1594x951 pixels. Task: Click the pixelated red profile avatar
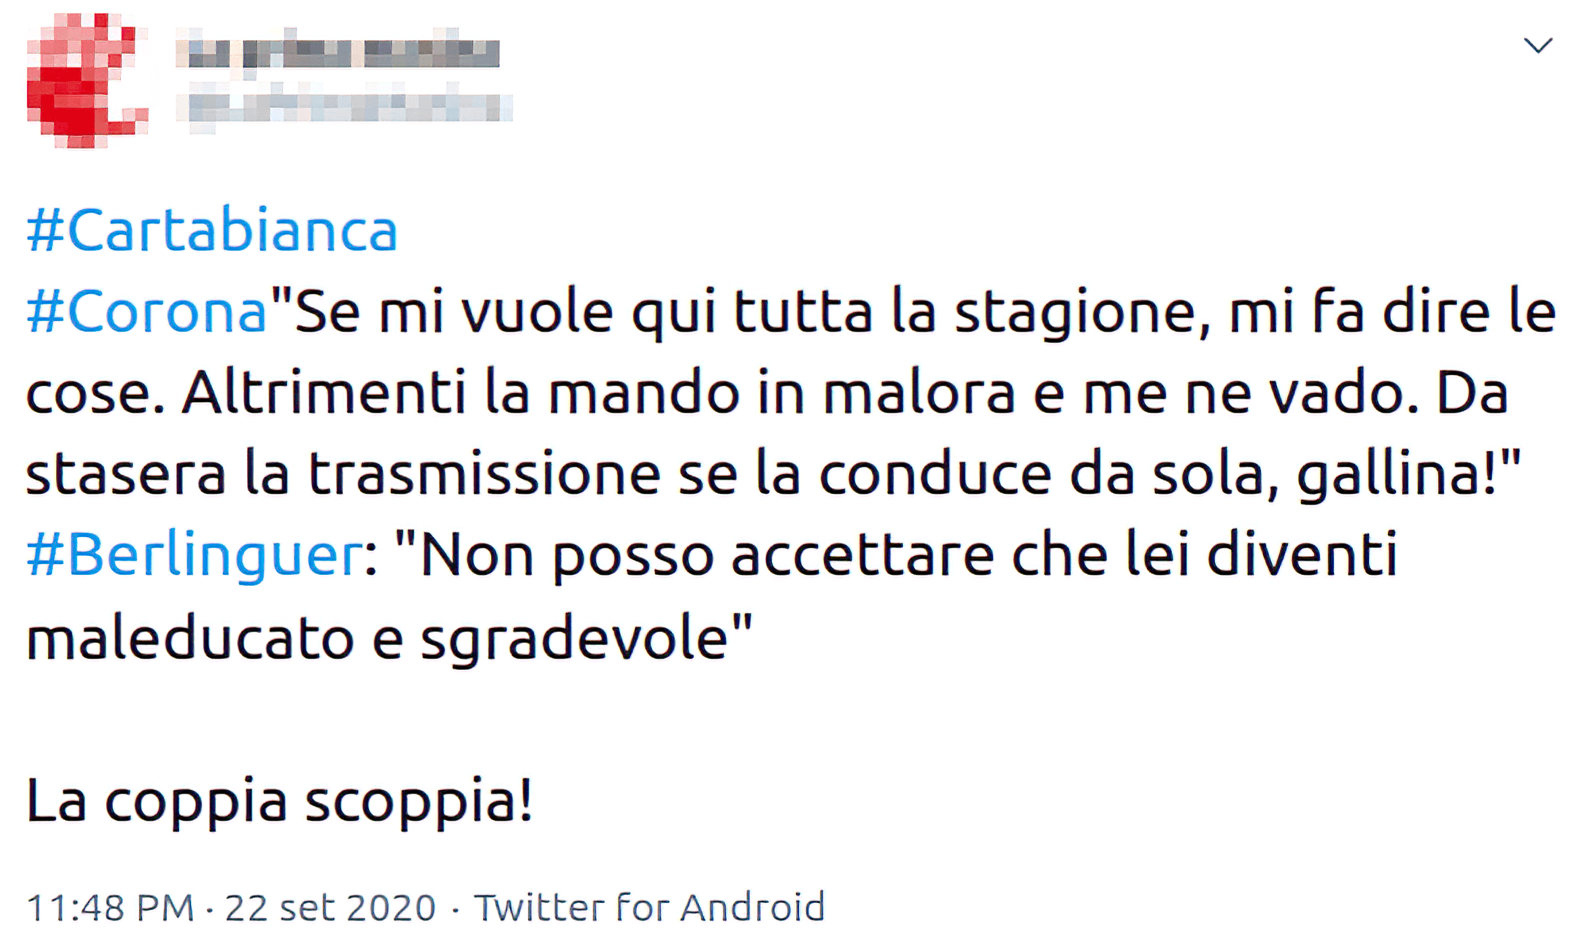tap(86, 81)
